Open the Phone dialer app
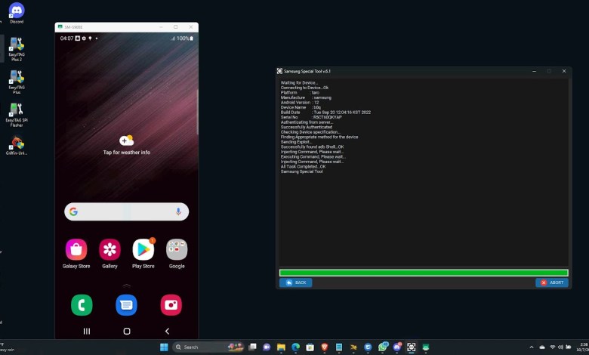Screen dimensions: 589x355 (x=82, y=304)
